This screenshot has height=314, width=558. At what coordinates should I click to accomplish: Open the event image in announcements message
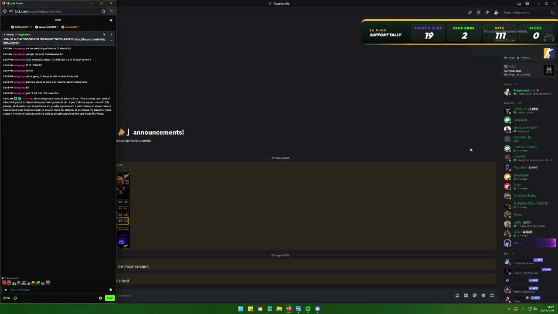click(123, 211)
